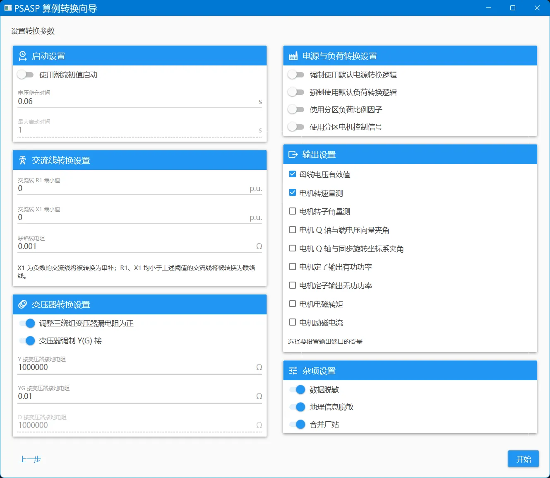Click the 选择要设置输出端口的变量 hint text
Image resolution: width=550 pixels, height=478 pixels.
click(x=325, y=342)
